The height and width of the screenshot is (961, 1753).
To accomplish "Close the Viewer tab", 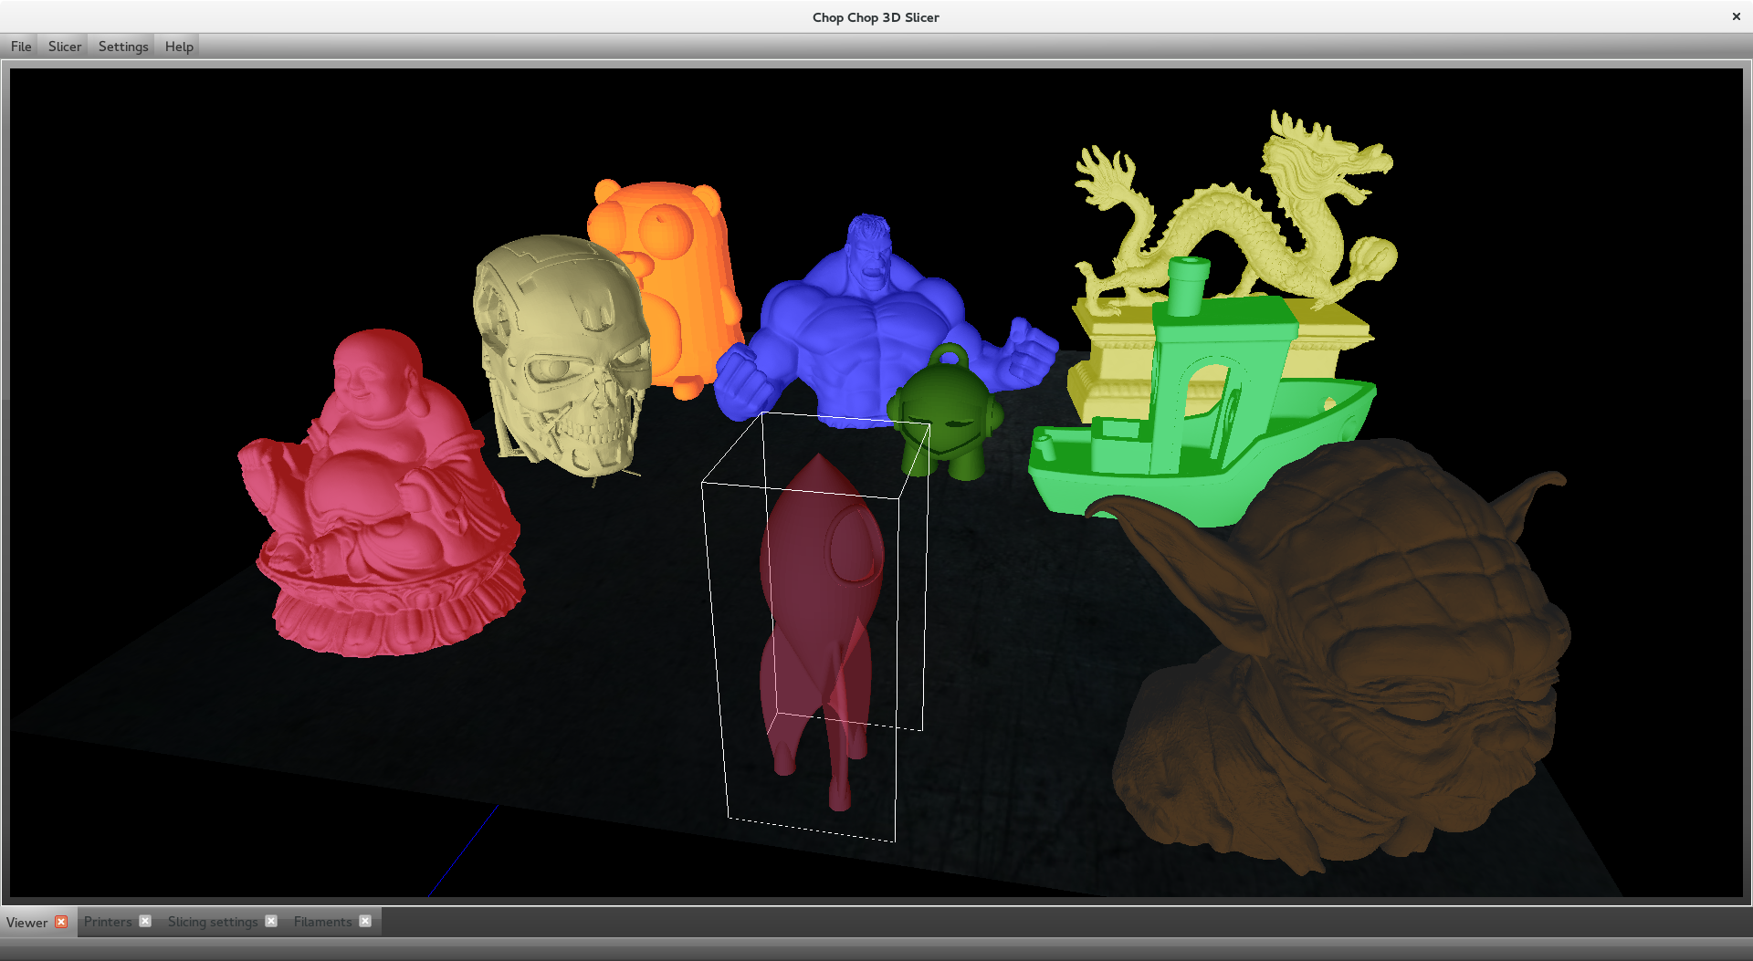I will [x=61, y=922].
